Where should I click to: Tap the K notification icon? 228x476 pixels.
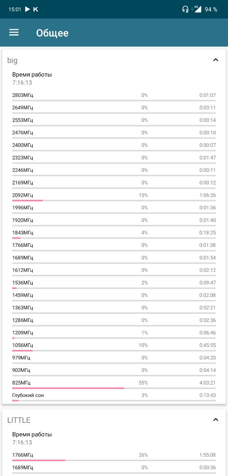(36, 9)
